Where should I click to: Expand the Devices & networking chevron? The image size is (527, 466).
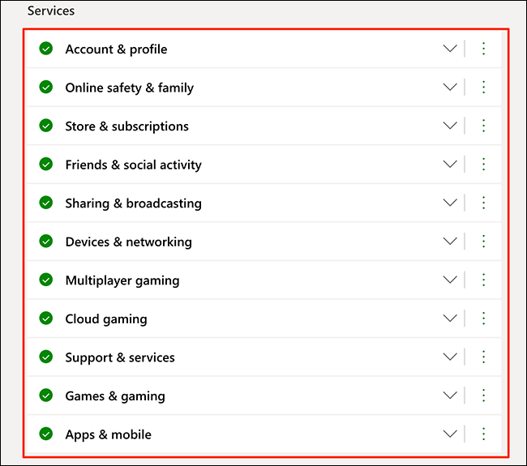450,242
